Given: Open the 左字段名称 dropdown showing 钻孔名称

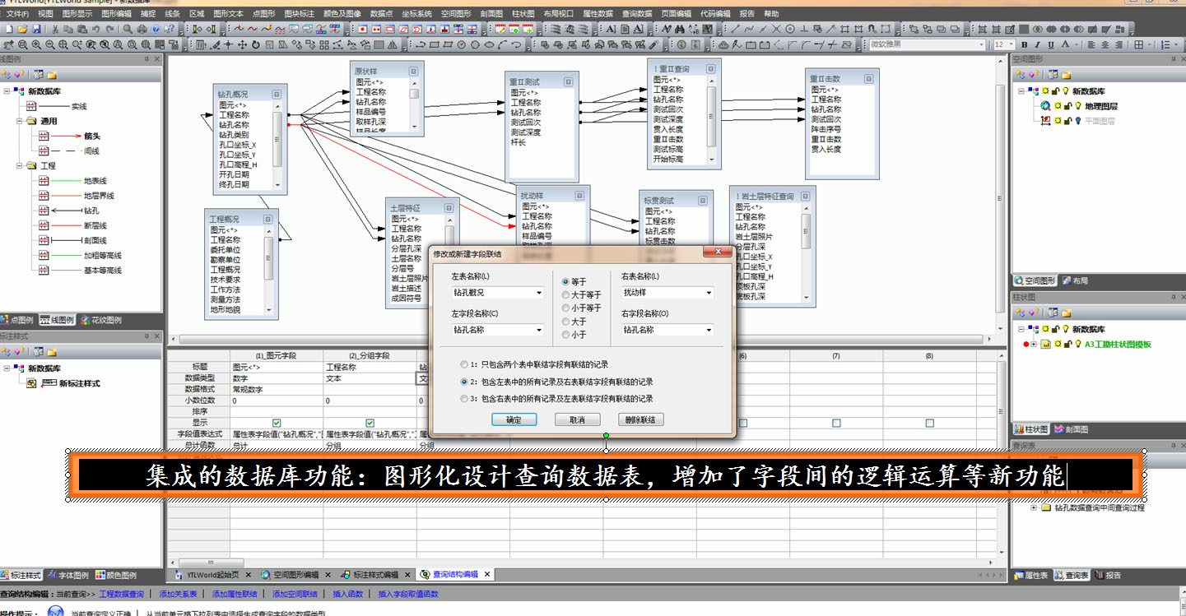Looking at the screenshot, I should (497, 330).
